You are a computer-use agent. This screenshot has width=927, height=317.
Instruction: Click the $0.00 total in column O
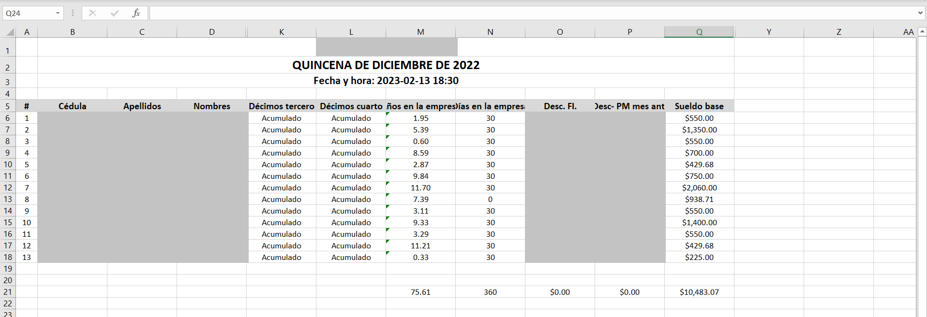tap(560, 292)
